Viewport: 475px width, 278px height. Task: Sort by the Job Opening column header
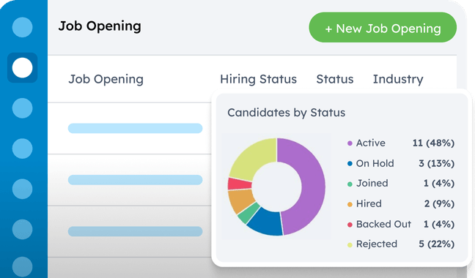(106, 79)
